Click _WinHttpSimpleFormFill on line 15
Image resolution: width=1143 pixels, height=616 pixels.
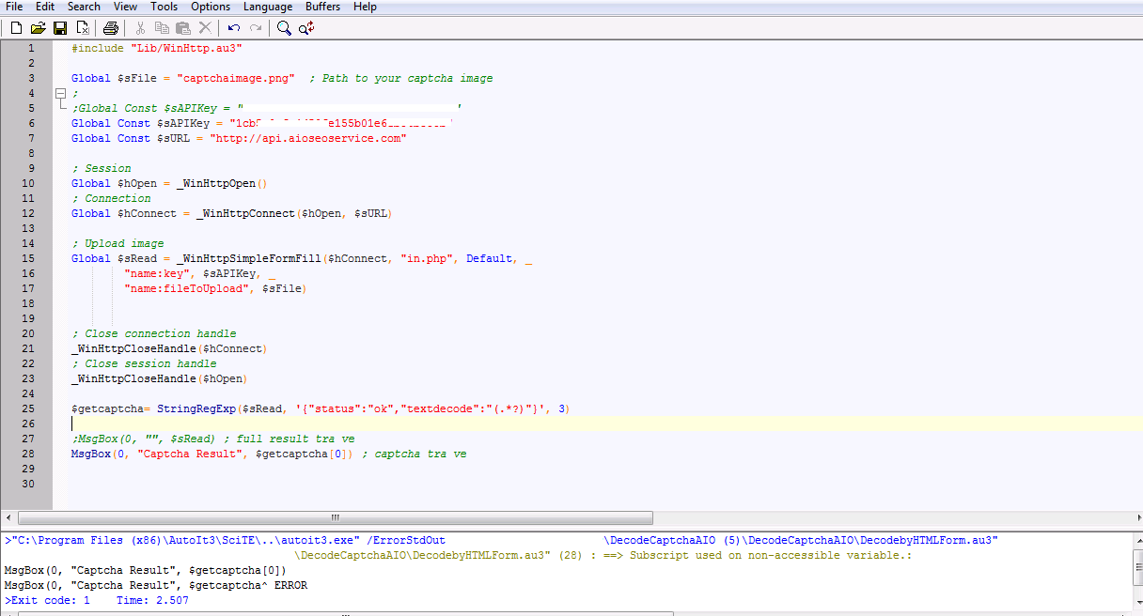click(248, 258)
